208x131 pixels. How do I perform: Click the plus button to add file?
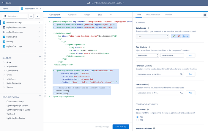(x=31, y=16)
